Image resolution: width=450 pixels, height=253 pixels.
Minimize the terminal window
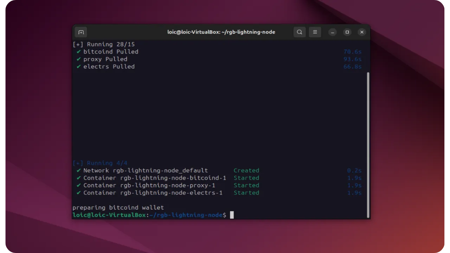(333, 32)
